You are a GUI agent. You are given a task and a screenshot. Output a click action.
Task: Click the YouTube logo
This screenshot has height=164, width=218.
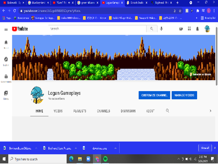(x=20, y=29)
